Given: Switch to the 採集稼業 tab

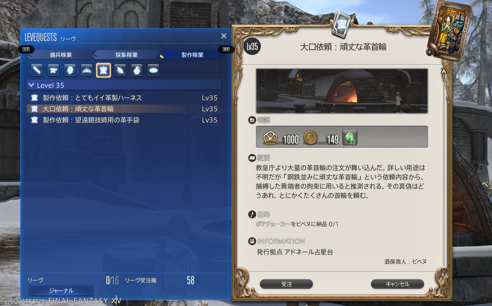Looking at the screenshot, I should pyautogui.click(x=127, y=55).
